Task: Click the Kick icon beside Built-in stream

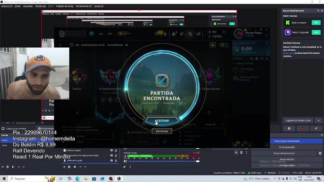Action: (288, 22)
